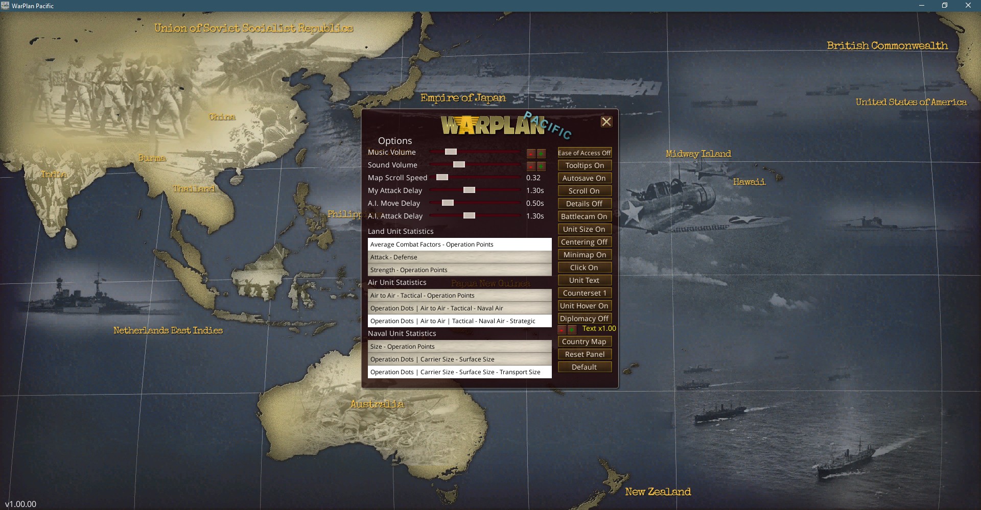Image resolution: width=981 pixels, height=510 pixels.
Task: Toggle Diplomacy Off setting
Action: [x=585, y=319]
